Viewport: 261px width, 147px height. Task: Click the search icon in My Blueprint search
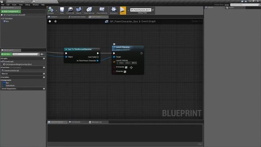click(39, 54)
